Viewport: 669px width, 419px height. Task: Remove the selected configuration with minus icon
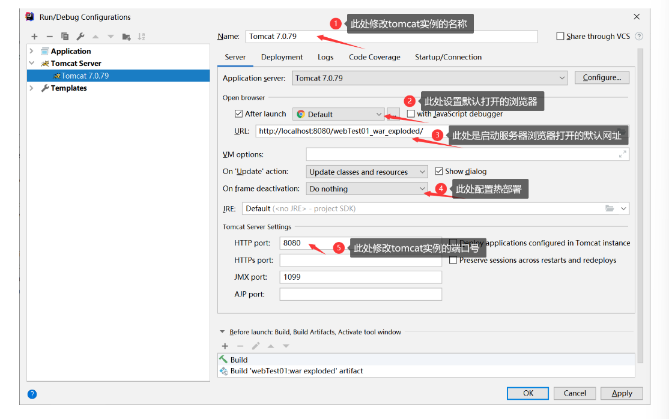pos(49,37)
